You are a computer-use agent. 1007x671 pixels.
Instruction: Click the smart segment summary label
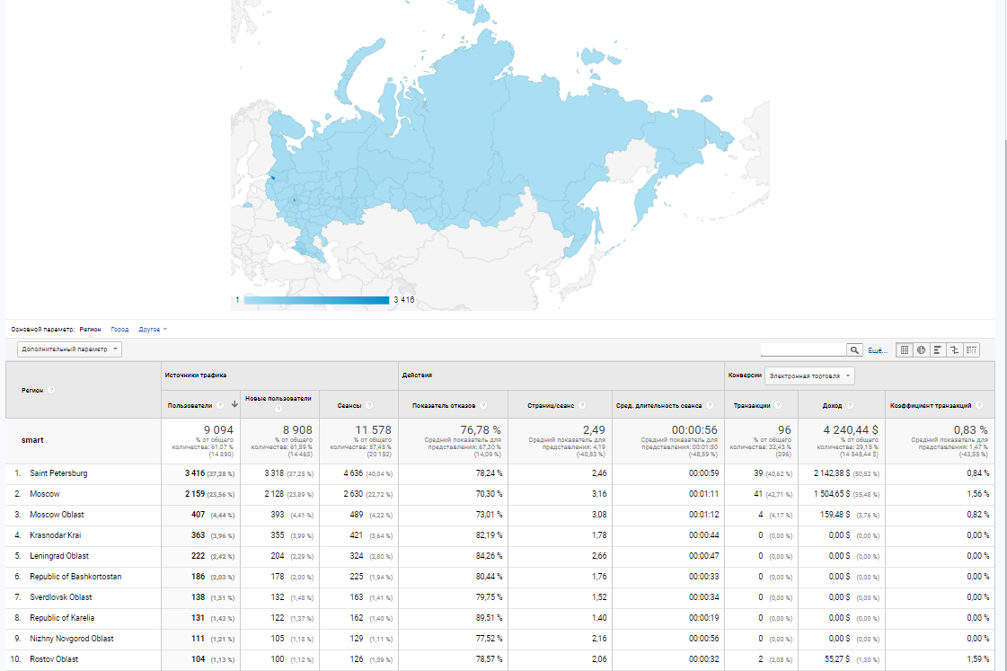[x=32, y=440]
